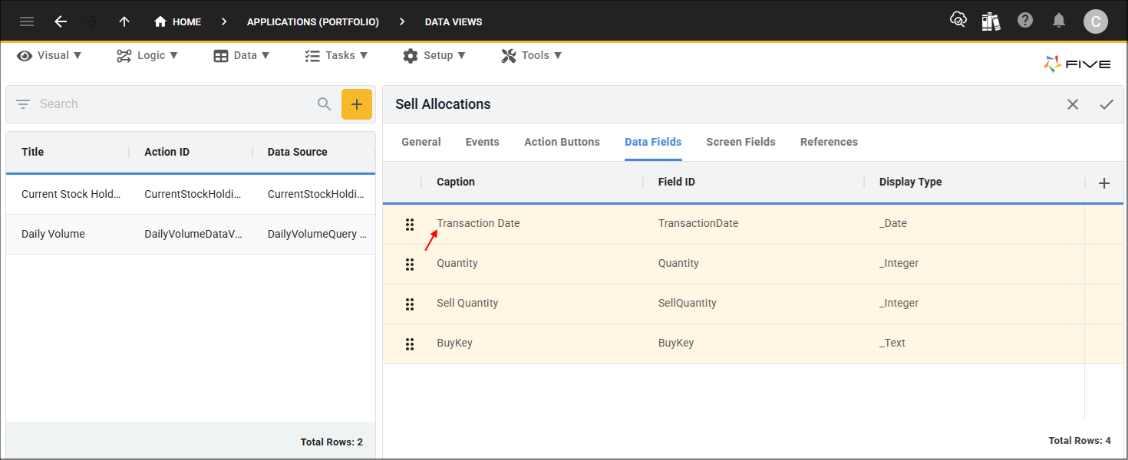Click the _Integer cell in Sell Quantity row
The width and height of the screenshot is (1128, 460).
(899, 303)
